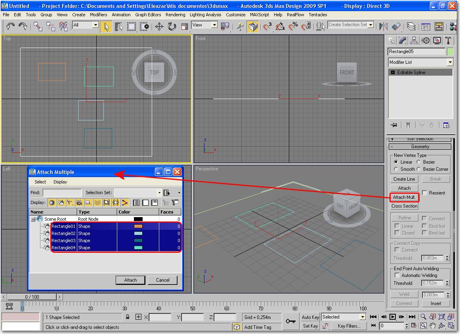Toggle Display Geometry filter in Attach Multiple
Image resolution: width=460 pixels, height=334 pixels.
click(52, 202)
